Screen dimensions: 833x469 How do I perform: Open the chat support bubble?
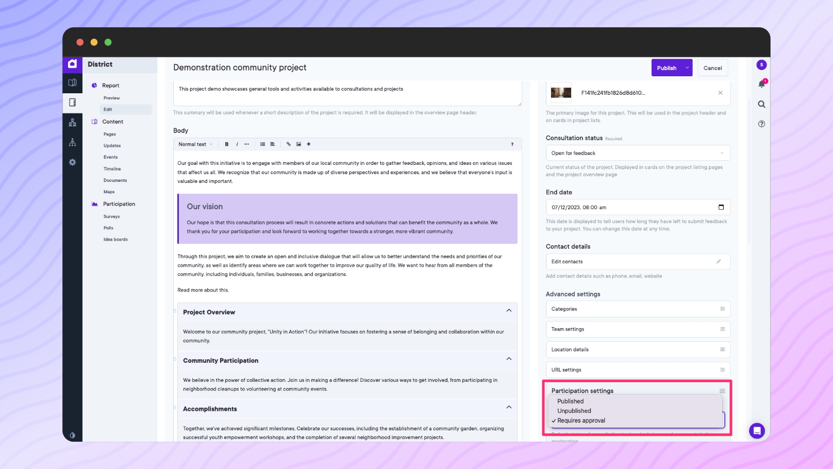pos(757,431)
